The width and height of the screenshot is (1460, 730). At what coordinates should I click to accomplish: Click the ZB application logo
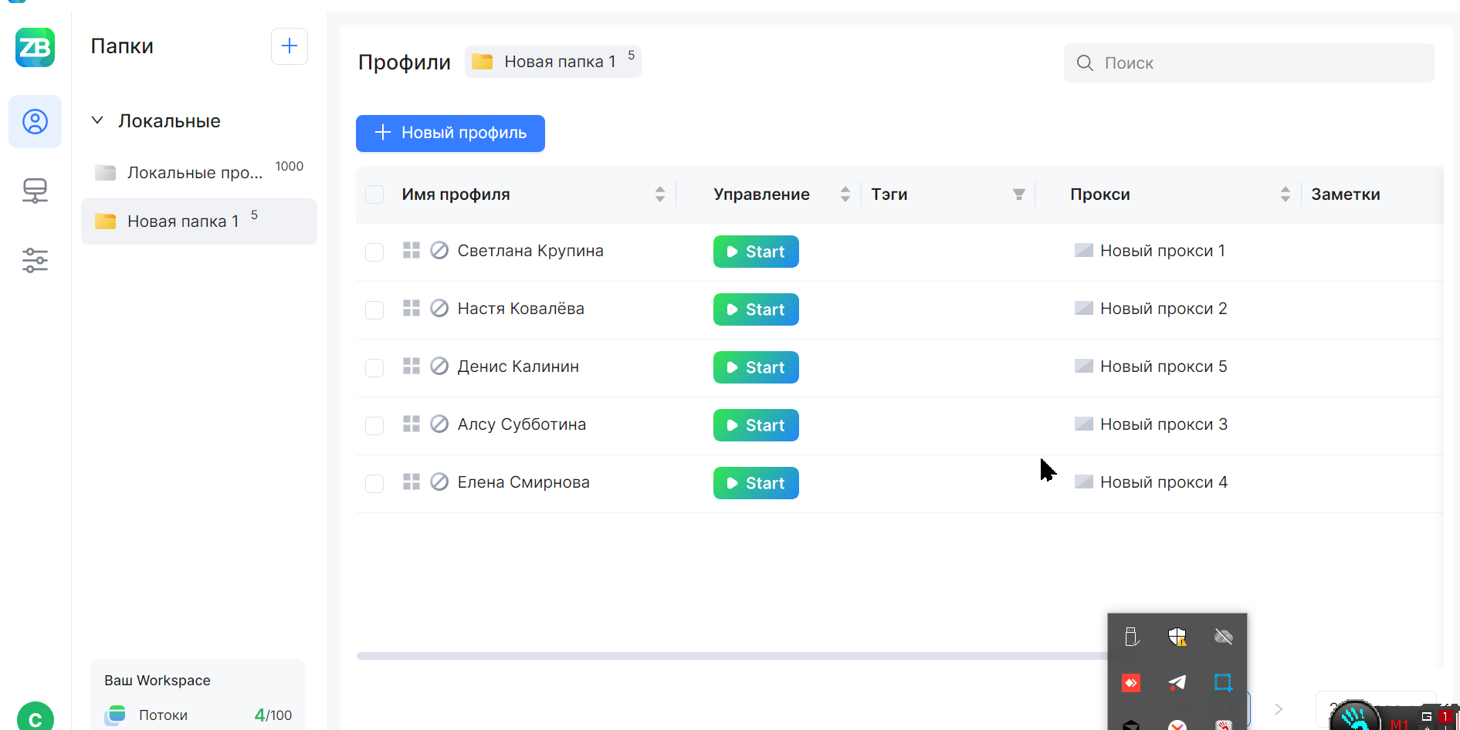click(35, 48)
